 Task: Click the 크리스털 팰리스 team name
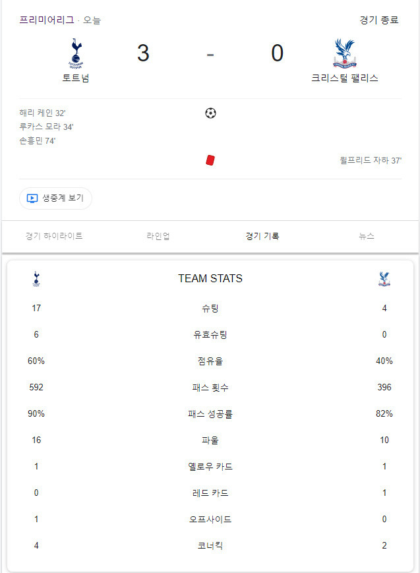[344, 78]
